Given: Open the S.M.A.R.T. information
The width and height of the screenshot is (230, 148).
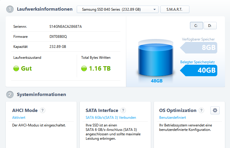Looking at the screenshot, I should pyautogui.click(x=175, y=9).
